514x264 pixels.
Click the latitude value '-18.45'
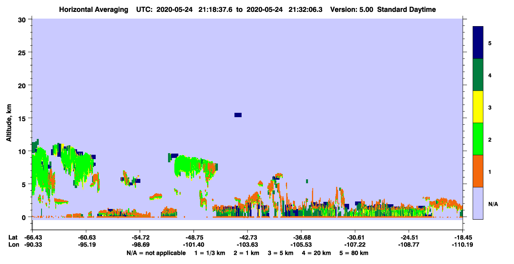point(463,237)
